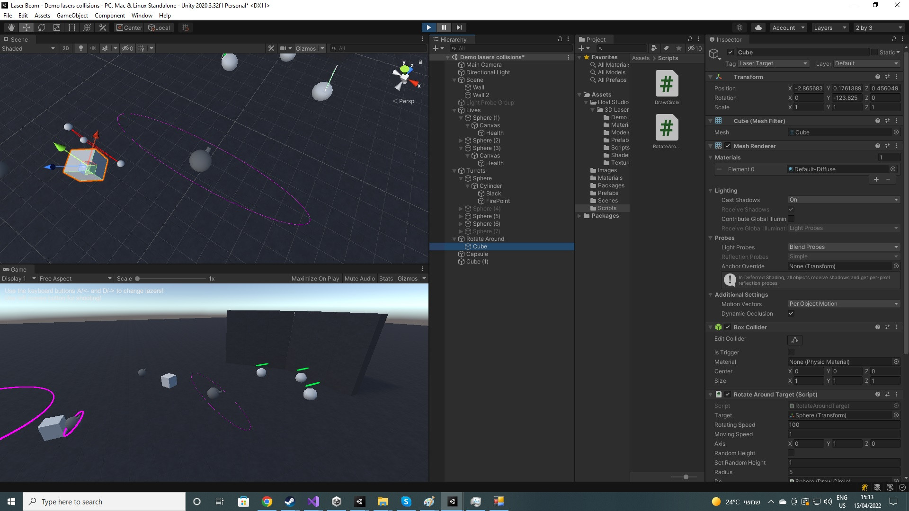This screenshot has height=511, width=909.
Task: Drag the Rotating Speed input field value
Action: coord(843,424)
